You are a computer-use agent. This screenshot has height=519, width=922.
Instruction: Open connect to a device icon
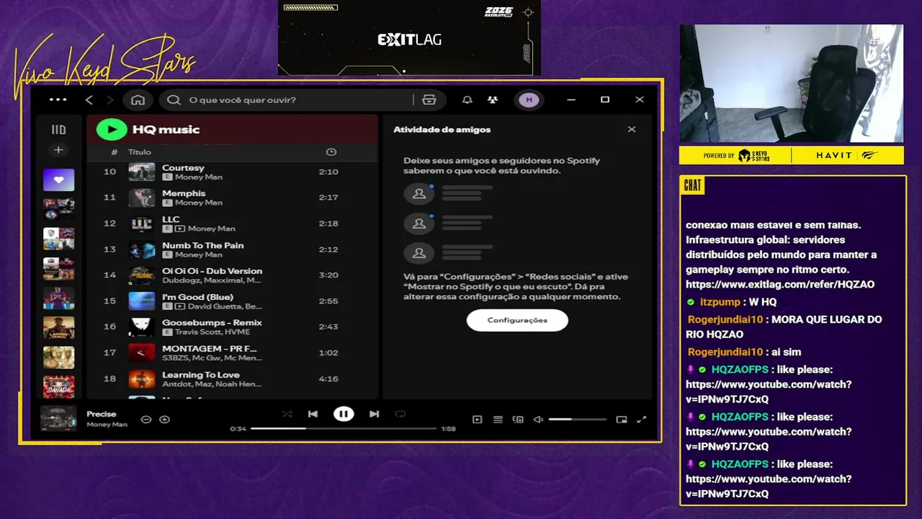[518, 420]
